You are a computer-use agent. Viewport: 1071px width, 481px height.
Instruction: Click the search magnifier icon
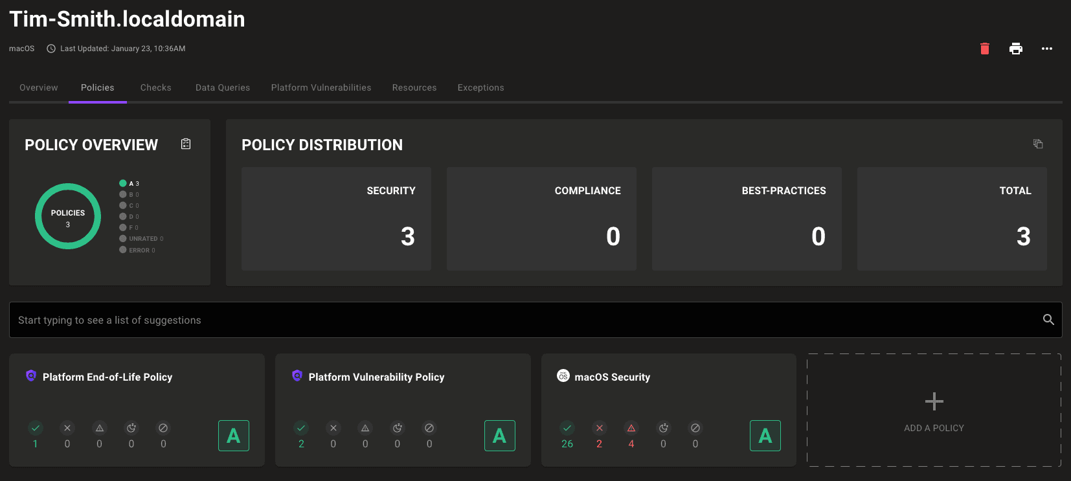click(x=1048, y=319)
